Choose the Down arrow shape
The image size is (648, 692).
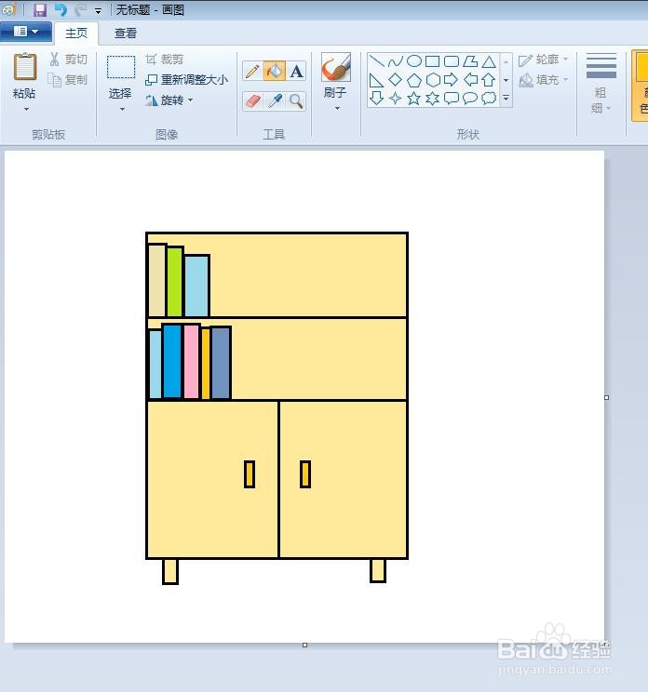(x=376, y=98)
